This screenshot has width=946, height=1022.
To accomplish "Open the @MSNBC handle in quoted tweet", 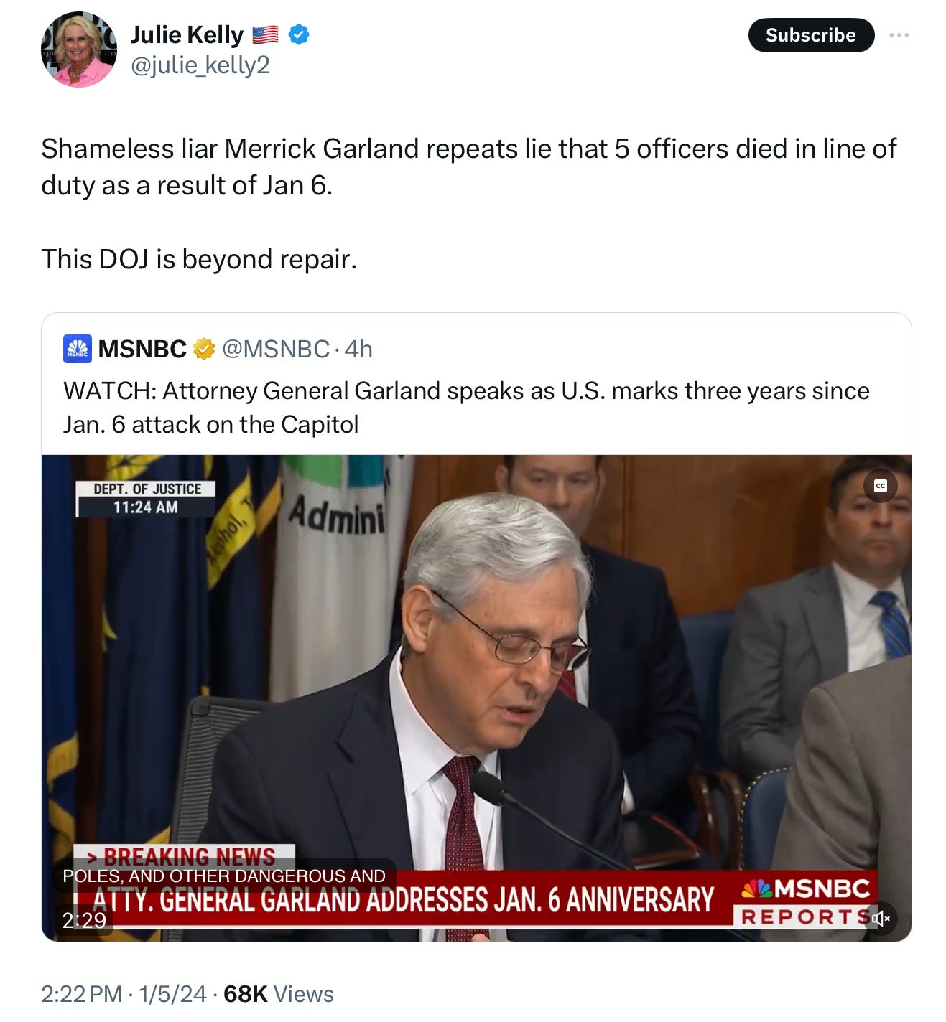I will pos(276,349).
